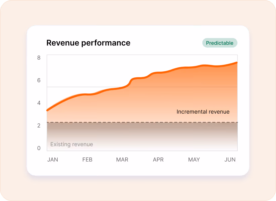Click the y-axis value 4
Screen dimensions: 276x201
pos(39,103)
